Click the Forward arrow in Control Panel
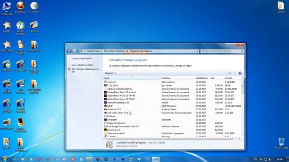 pyautogui.click(x=74, y=51)
